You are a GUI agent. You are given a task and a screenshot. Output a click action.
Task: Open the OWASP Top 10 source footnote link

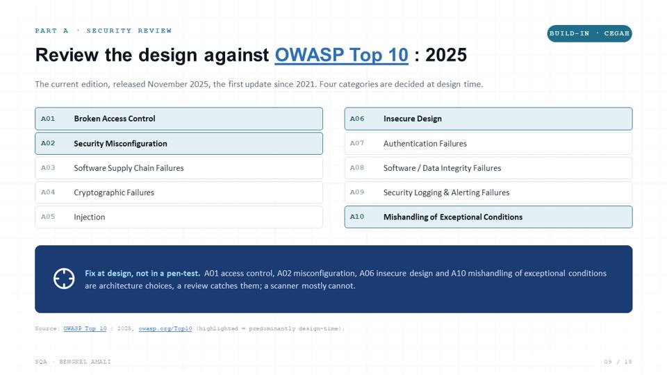[x=85, y=328]
